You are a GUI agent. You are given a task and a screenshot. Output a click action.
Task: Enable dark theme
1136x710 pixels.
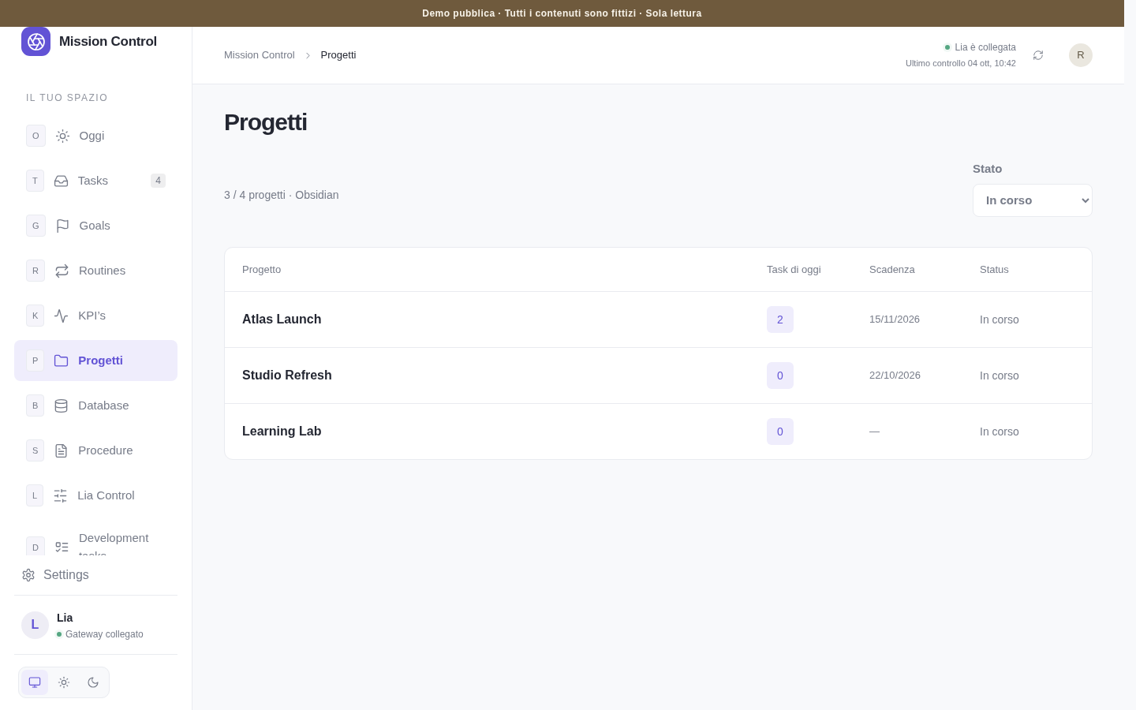point(93,682)
